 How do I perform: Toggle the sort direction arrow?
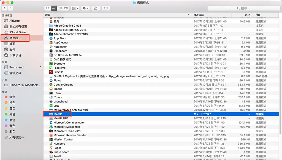[188, 15]
